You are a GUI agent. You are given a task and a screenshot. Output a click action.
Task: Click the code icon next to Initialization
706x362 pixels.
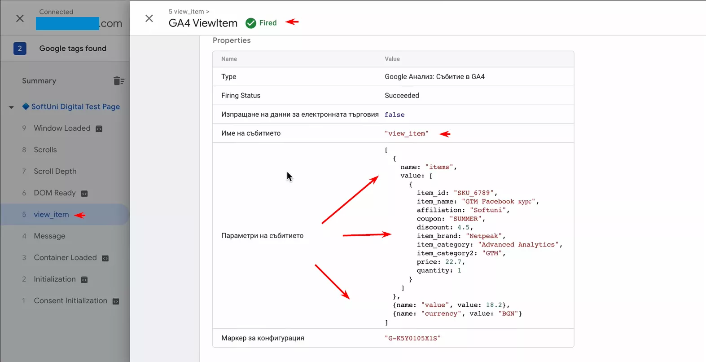(x=84, y=280)
